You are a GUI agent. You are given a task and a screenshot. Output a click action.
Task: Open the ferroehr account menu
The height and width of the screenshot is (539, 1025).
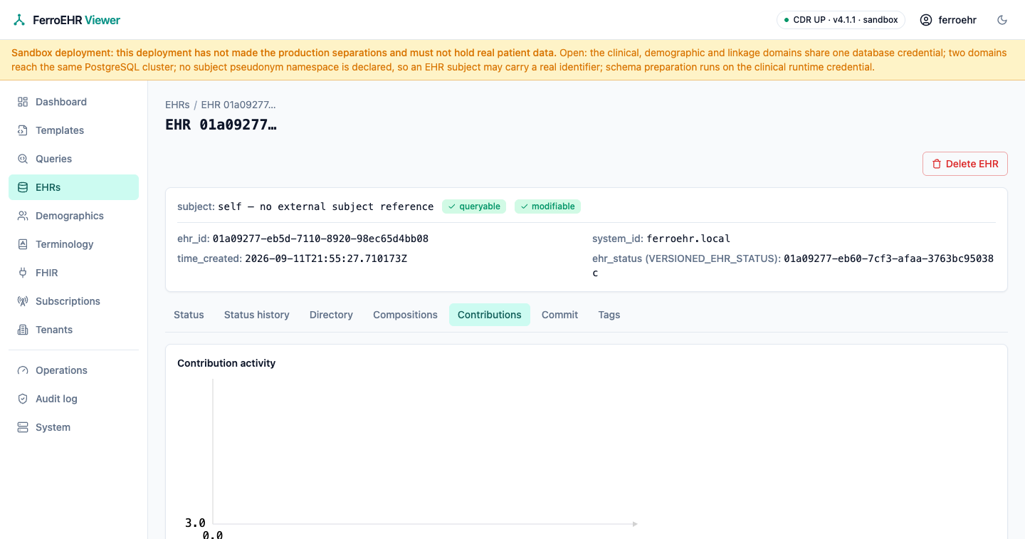pos(948,20)
